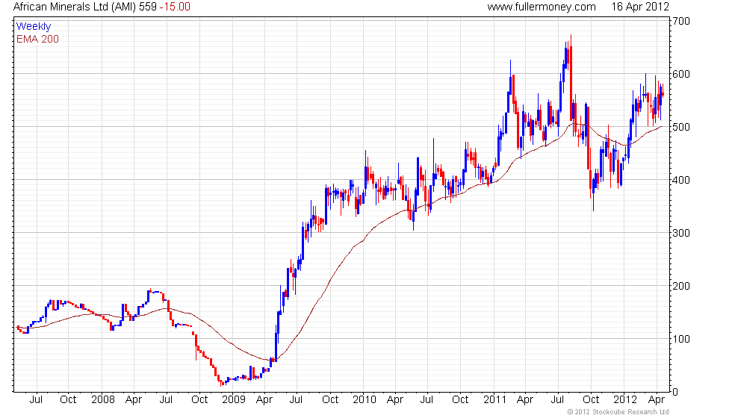
Task: Click the 2009 year label on time axis
Action: click(x=234, y=400)
